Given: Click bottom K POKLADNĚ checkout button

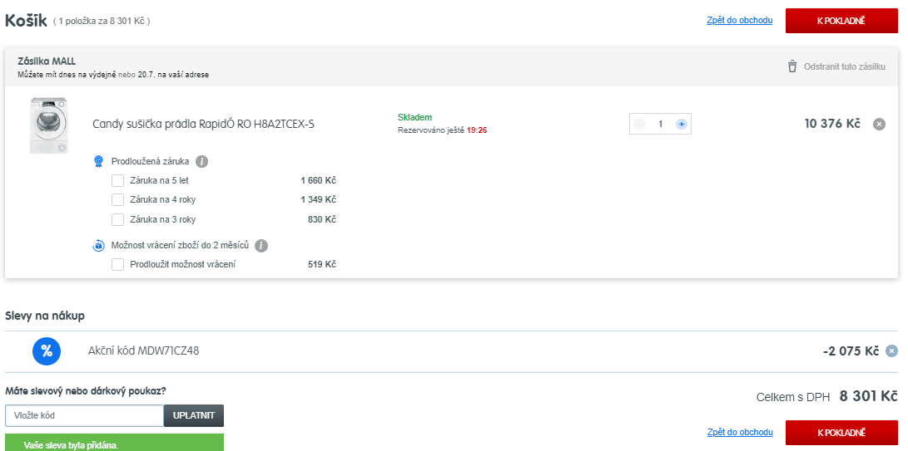Looking at the screenshot, I should 841,433.
